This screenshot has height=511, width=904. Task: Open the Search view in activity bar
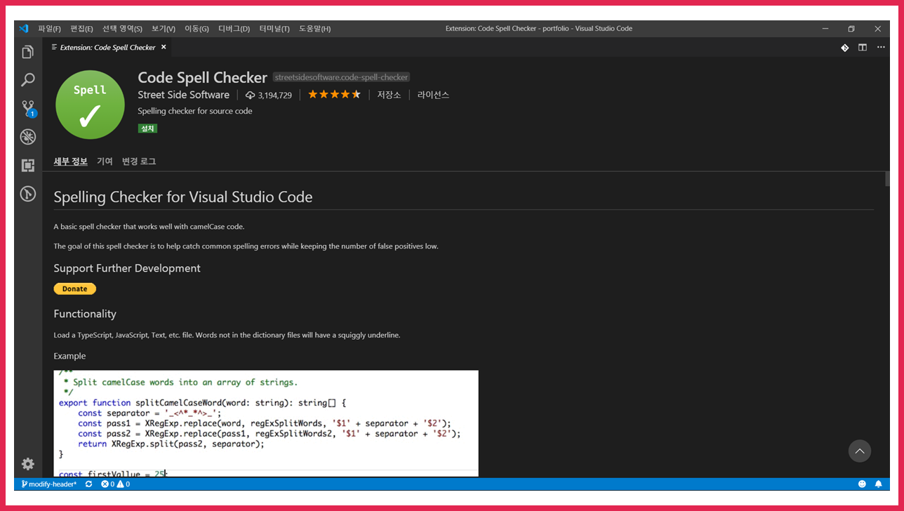(x=28, y=80)
